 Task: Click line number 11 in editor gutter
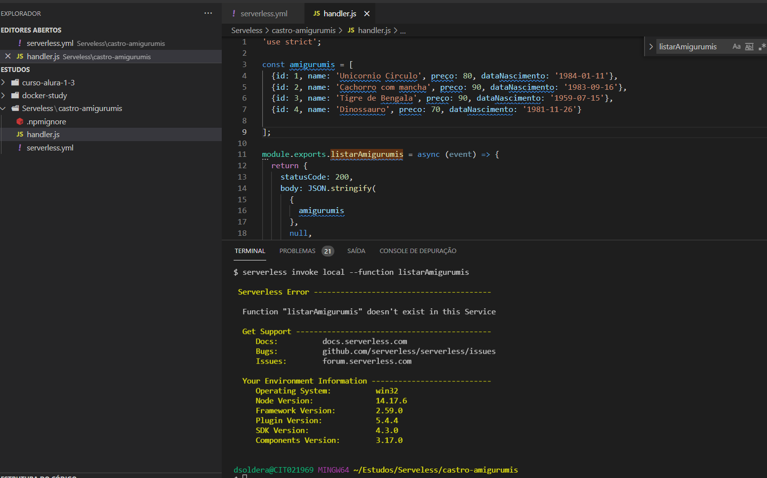coord(242,154)
